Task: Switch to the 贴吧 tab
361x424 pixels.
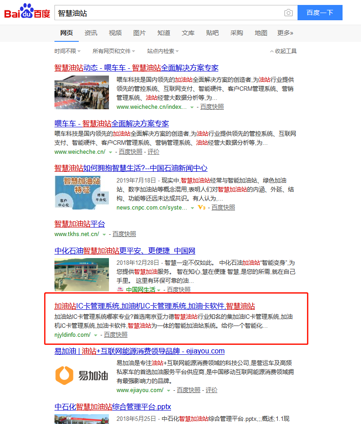Action: click(x=212, y=33)
